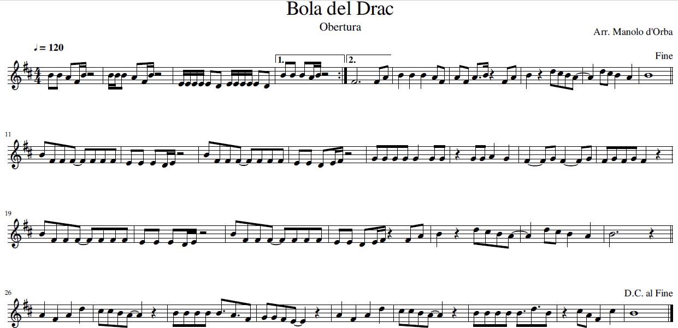Select the arranger credit Manolo d'Orba
The height and width of the screenshot is (328, 678).
[633, 32]
